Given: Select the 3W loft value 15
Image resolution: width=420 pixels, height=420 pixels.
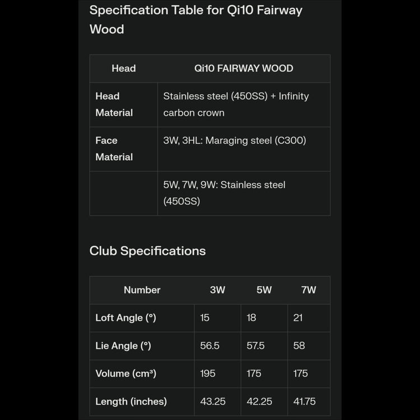Looking at the screenshot, I should pos(205,318).
